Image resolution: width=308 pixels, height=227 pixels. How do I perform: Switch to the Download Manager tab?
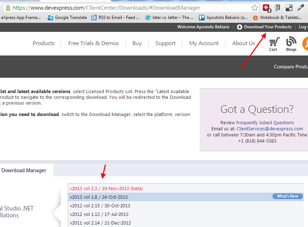[x=24, y=170]
